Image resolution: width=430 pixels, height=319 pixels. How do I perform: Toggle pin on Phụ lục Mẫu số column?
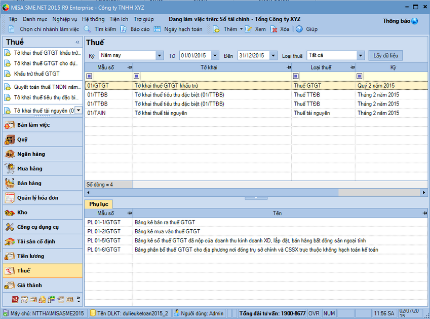click(130, 213)
